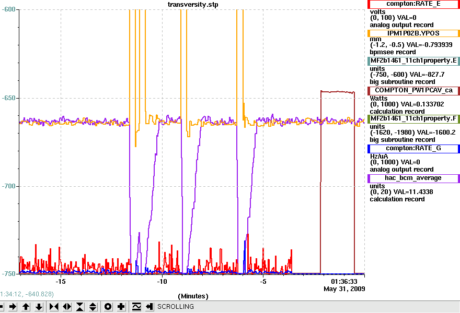This screenshot has width=460, height=313.
Task: Click the transversity.stp plot title
Action: pyautogui.click(x=193, y=5)
